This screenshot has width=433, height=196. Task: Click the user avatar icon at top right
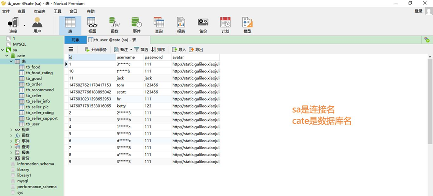pos(429,11)
